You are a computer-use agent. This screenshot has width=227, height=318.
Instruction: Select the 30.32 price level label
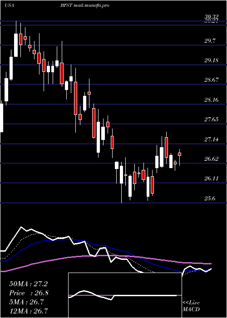pyautogui.click(x=211, y=18)
